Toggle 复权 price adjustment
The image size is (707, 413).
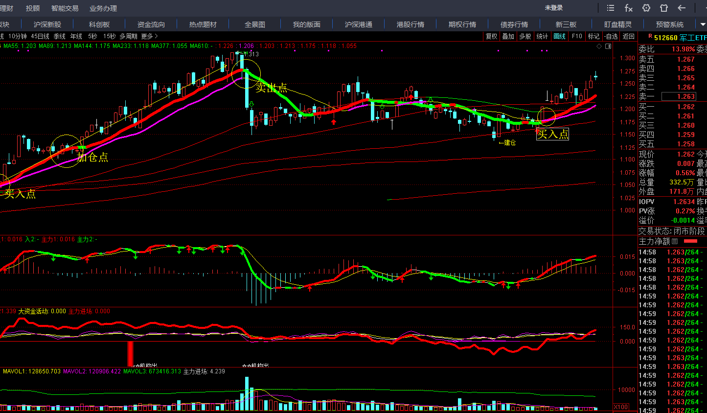[x=491, y=36]
